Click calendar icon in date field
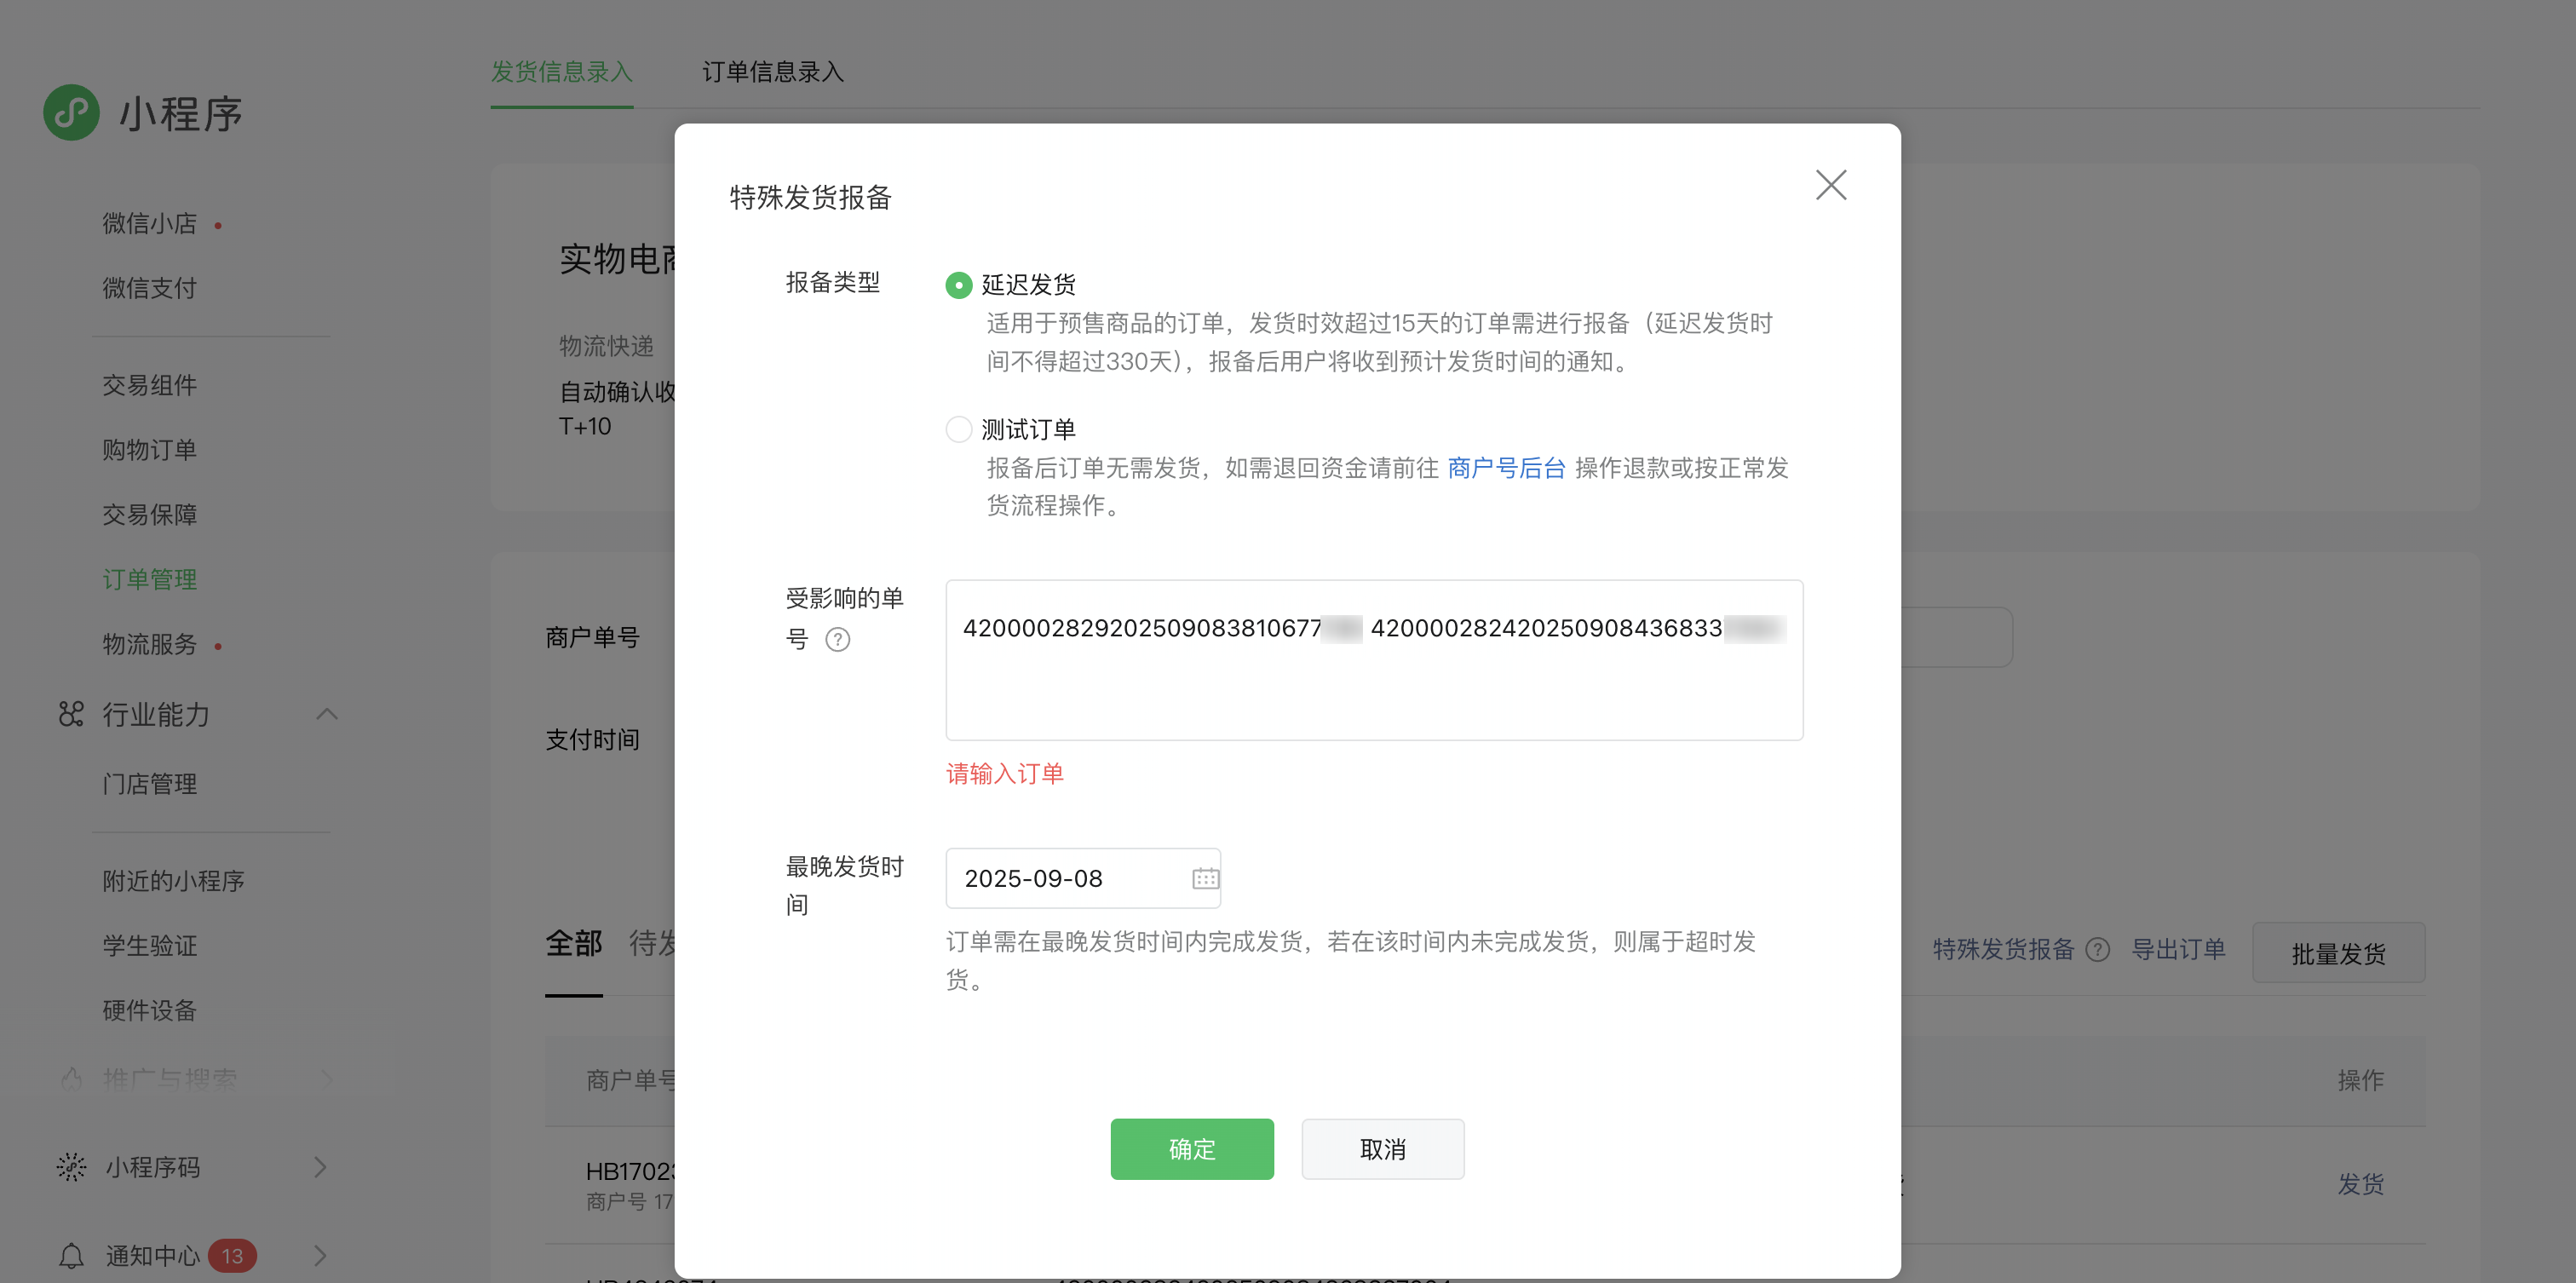The image size is (2576, 1283). pyautogui.click(x=1205, y=878)
